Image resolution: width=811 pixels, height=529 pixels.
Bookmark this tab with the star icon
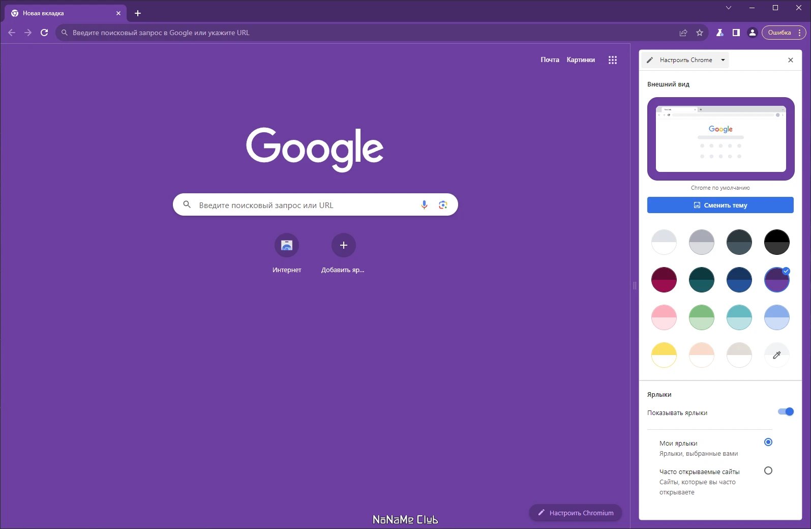(700, 33)
